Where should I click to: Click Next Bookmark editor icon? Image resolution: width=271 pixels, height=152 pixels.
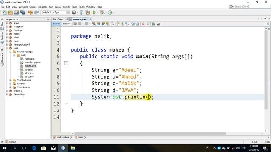tap(122, 24)
